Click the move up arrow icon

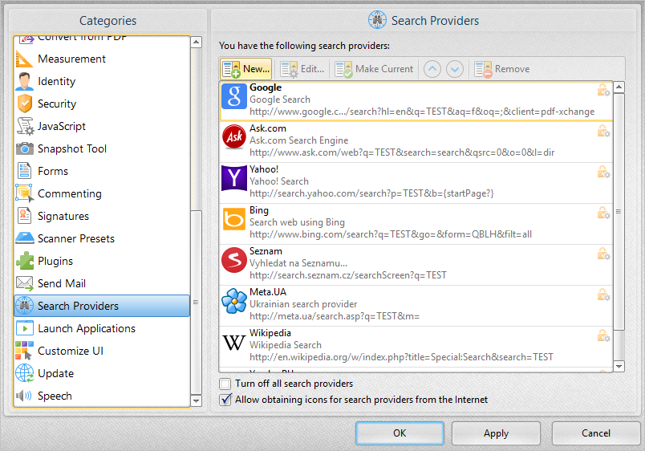432,69
